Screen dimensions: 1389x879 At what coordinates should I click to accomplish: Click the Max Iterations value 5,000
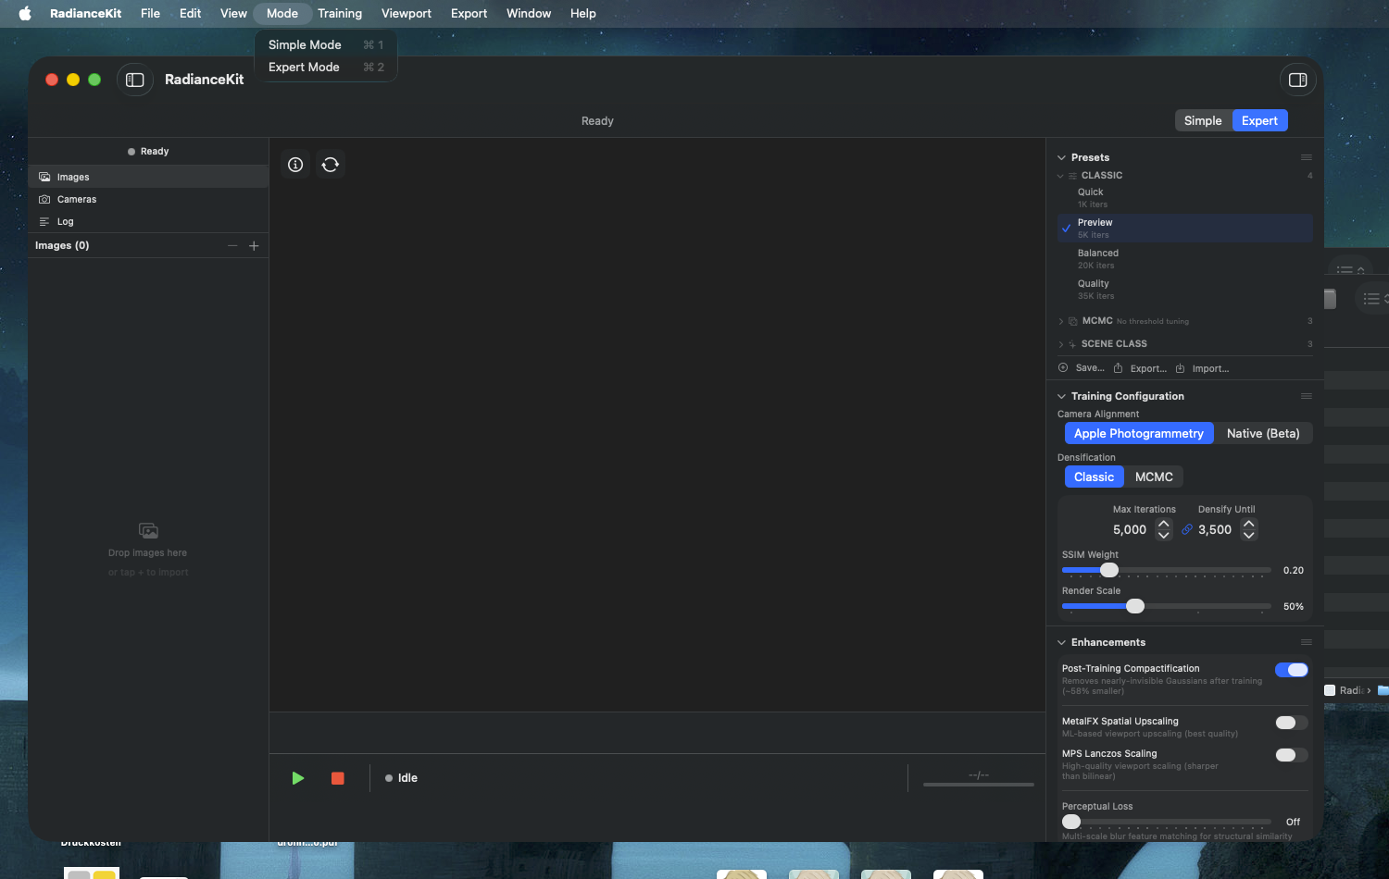click(1130, 529)
